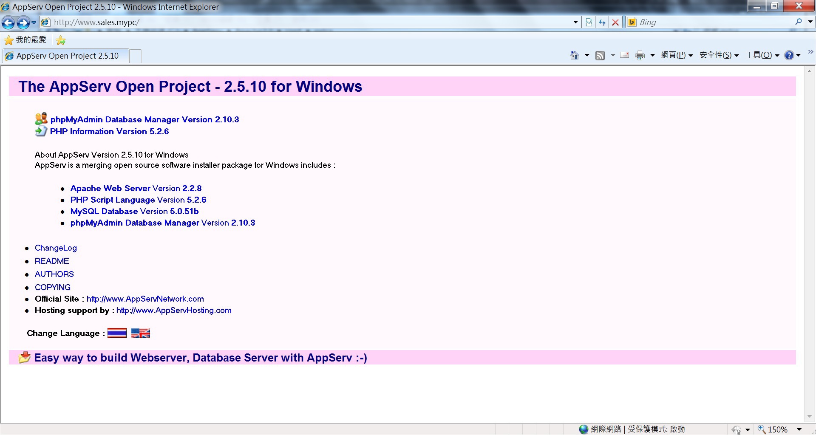Click the add to favorites bar icon

61,40
